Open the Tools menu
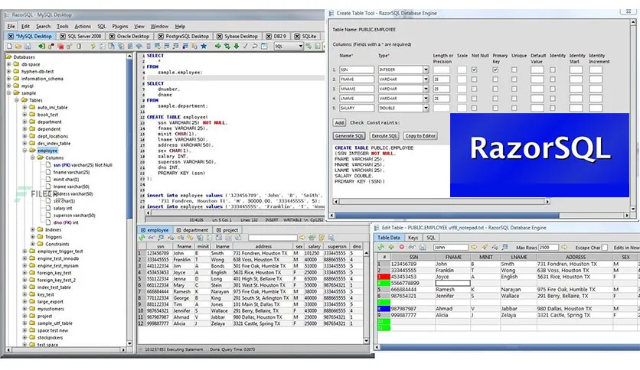 tap(63, 26)
